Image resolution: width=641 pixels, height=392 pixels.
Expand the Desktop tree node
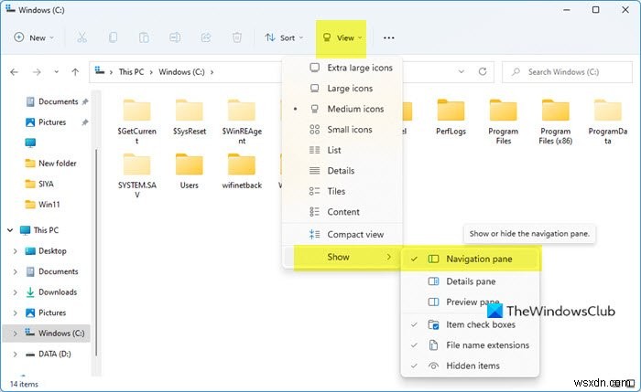[16, 251]
